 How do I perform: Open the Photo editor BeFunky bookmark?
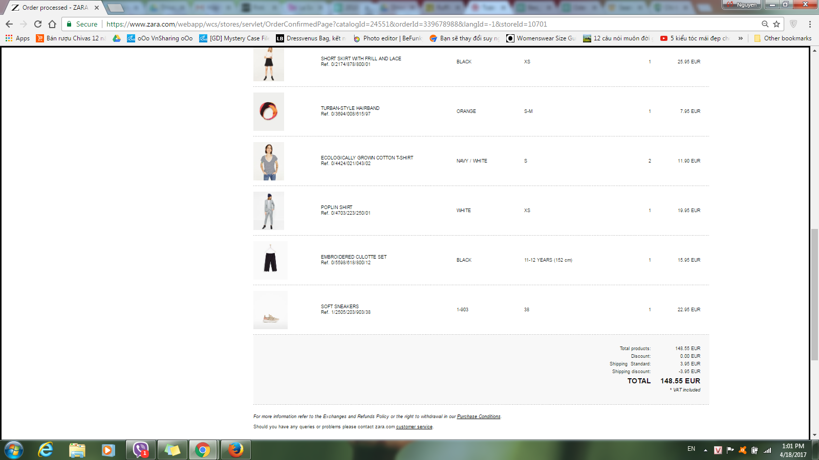(x=387, y=38)
